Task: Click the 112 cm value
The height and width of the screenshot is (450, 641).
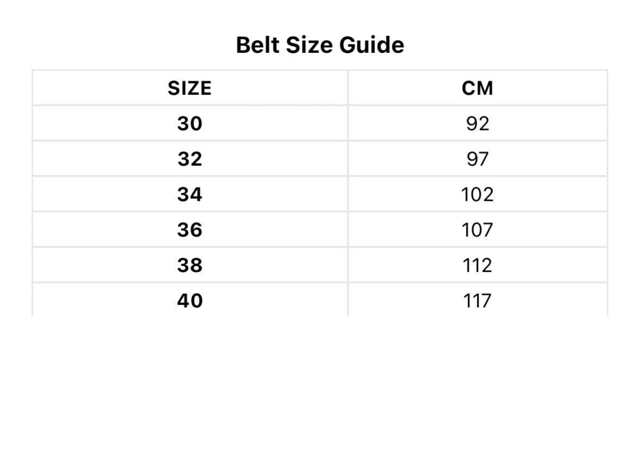Action: click(477, 266)
